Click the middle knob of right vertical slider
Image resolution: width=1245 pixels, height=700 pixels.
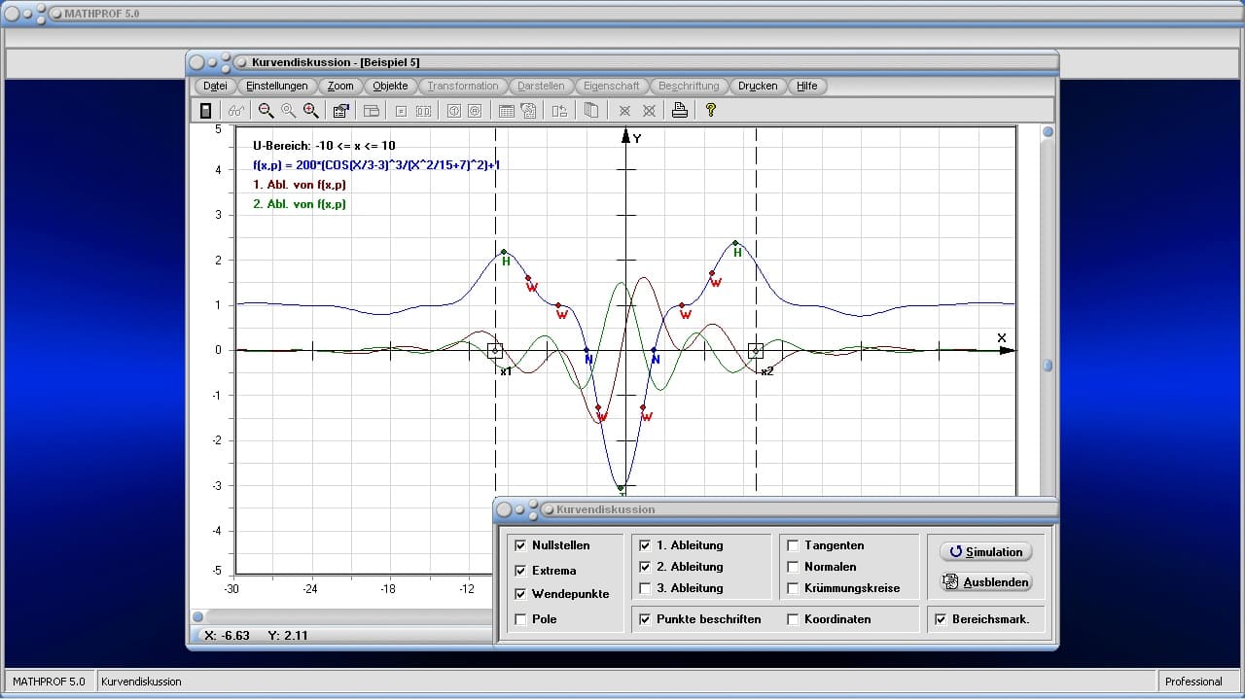pyautogui.click(x=1048, y=366)
